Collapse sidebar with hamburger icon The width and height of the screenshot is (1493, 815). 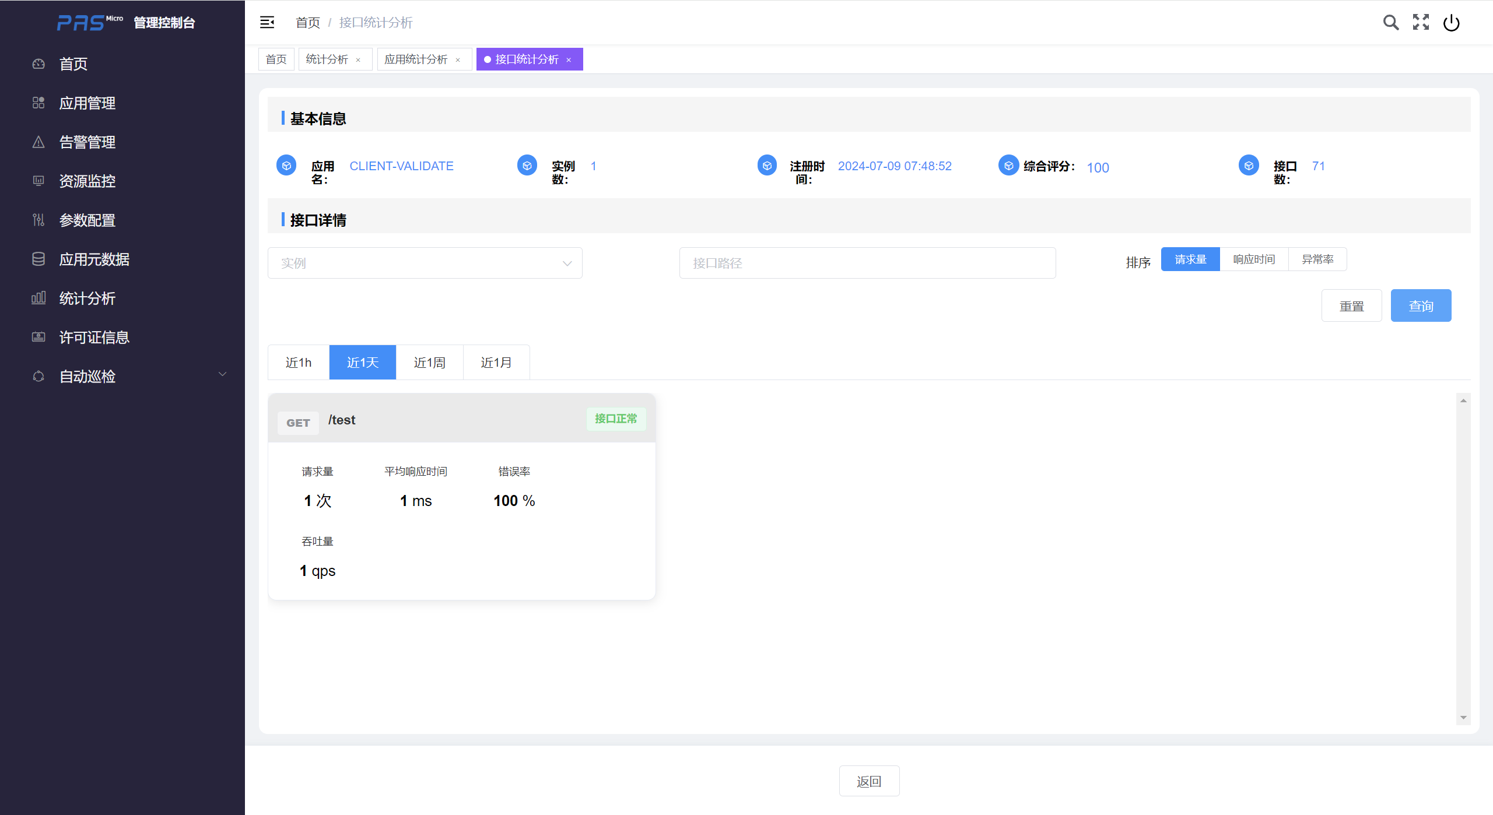pyautogui.click(x=267, y=23)
